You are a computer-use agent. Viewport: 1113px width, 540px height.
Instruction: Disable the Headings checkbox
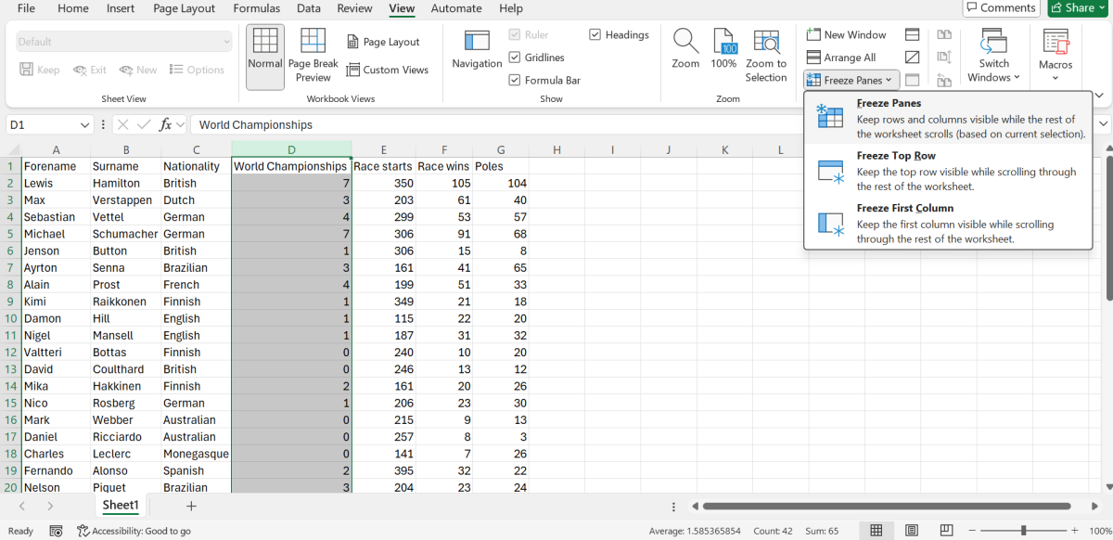[x=594, y=34]
